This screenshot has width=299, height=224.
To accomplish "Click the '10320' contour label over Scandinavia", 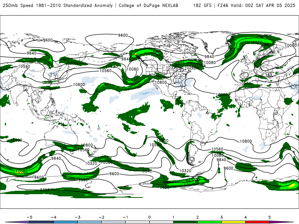I will [x=256, y=42].
